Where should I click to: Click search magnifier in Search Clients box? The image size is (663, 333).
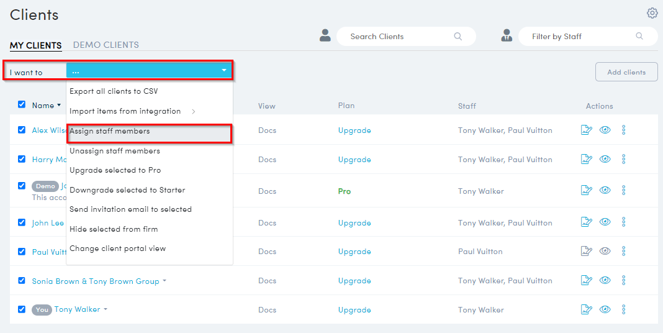458,37
